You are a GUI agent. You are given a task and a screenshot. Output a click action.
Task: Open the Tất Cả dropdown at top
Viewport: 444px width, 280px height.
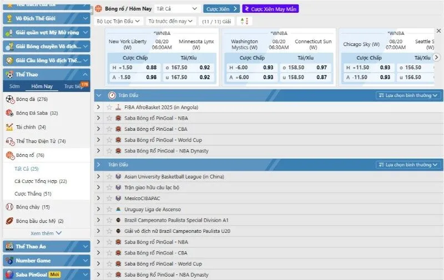[177, 9]
